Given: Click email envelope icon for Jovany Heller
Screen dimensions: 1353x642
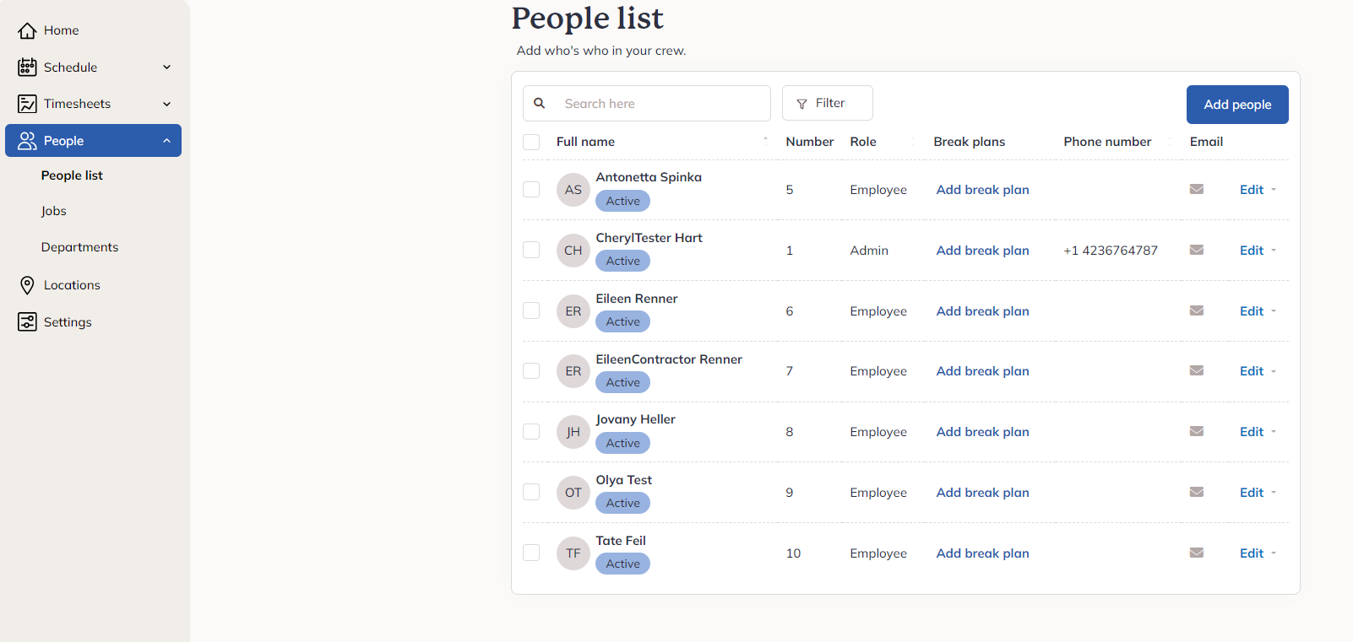Looking at the screenshot, I should [1197, 431].
